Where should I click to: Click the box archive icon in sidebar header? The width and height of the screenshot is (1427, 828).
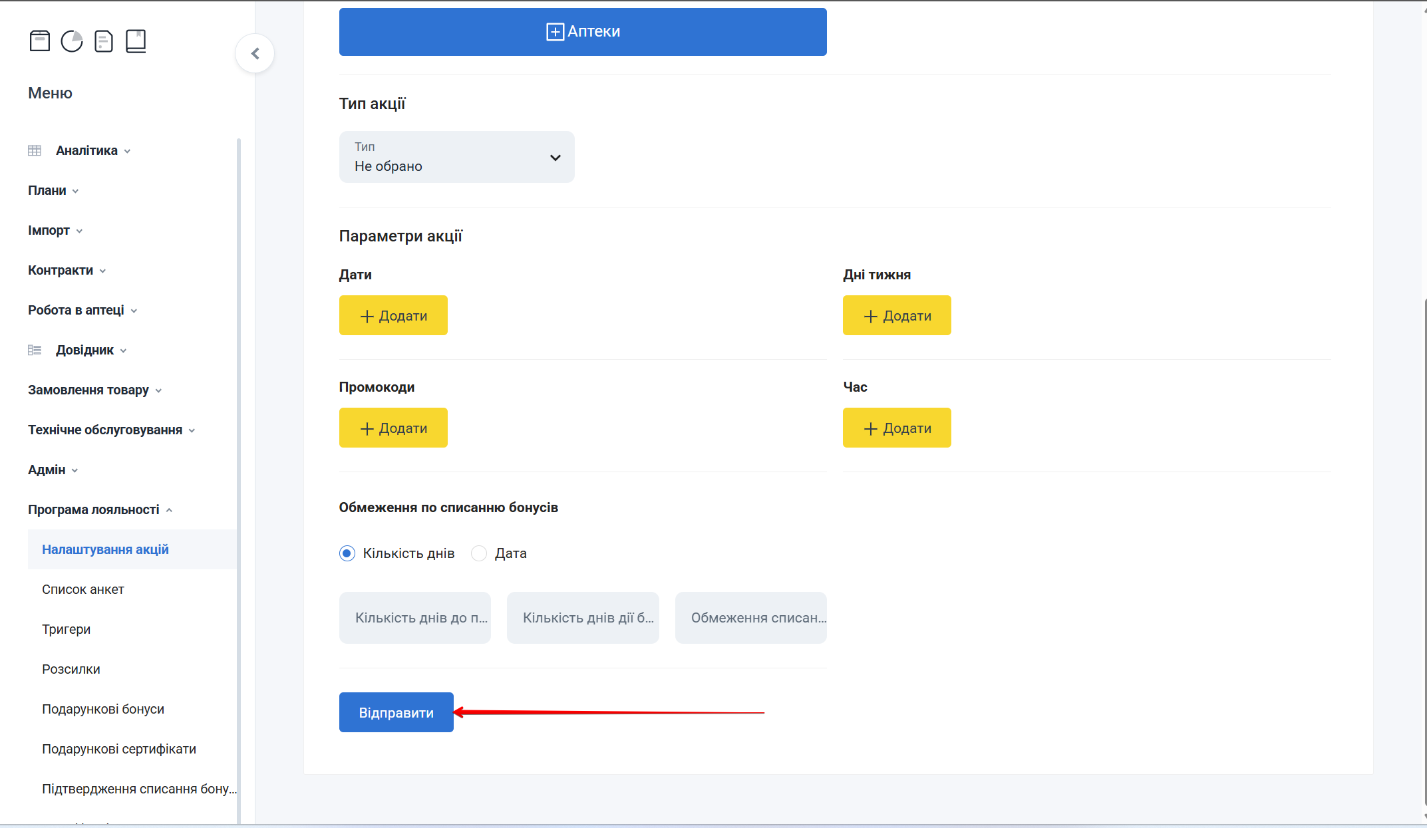(40, 41)
